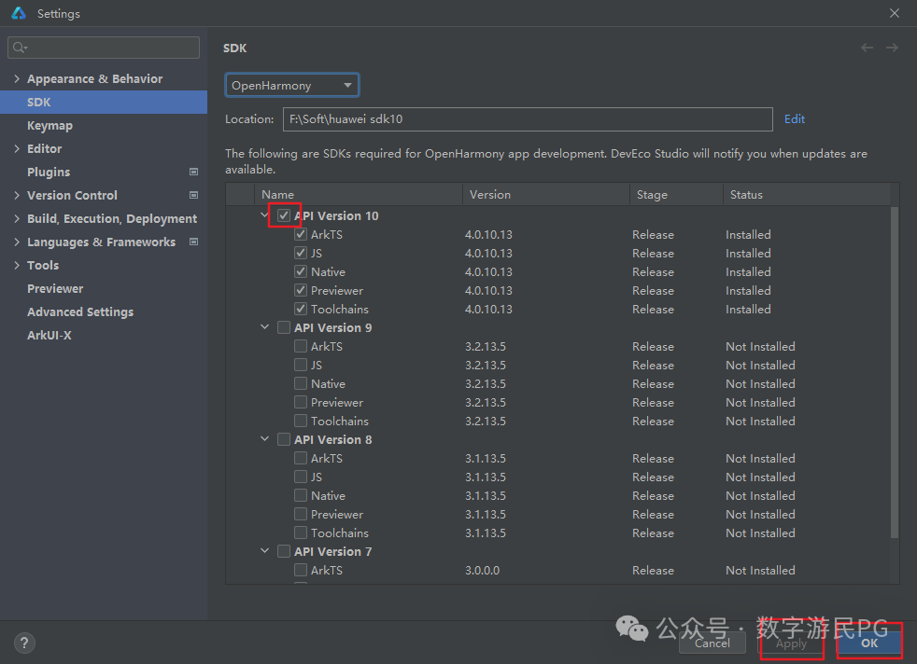Image resolution: width=917 pixels, height=664 pixels.
Task: Check the Toolchains 3.1.13.5 checkbox
Action: [x=301, y=533]
